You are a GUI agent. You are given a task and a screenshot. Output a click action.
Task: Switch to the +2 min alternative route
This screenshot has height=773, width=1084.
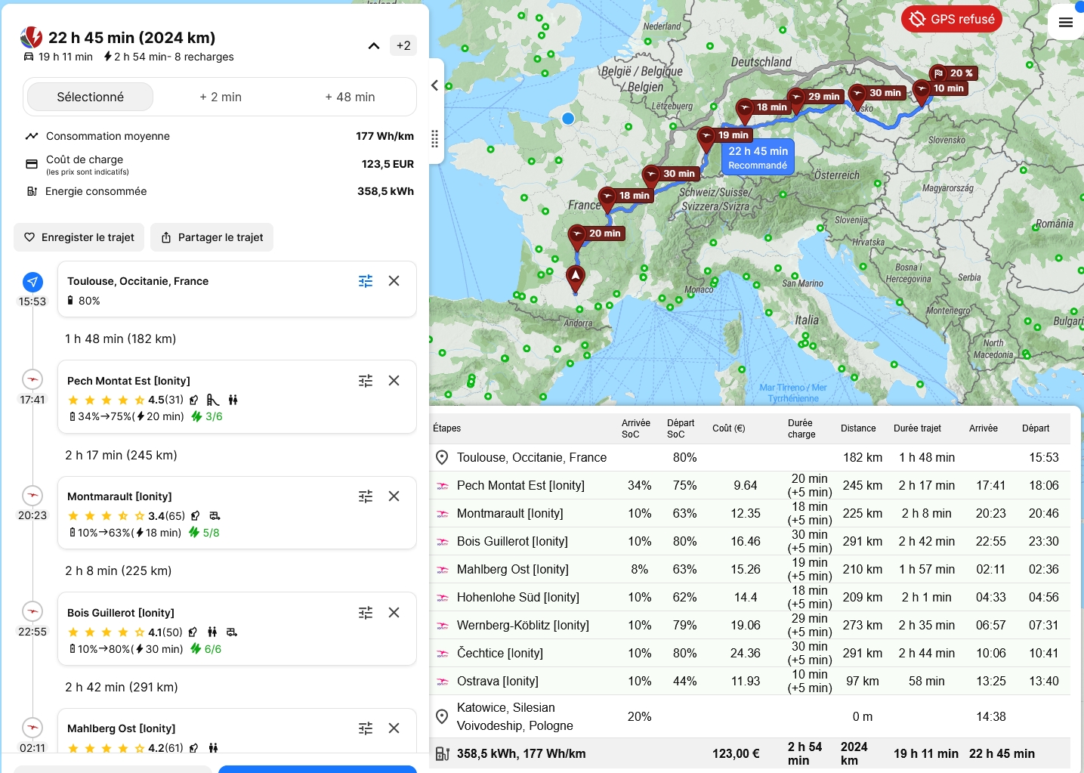pyautogui.click(x=221, y=97)
